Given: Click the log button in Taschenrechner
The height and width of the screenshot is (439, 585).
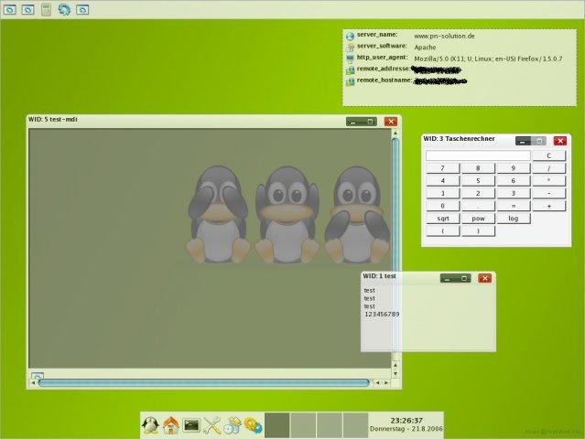Looking at the screenshot, I should tap(514, 219).
